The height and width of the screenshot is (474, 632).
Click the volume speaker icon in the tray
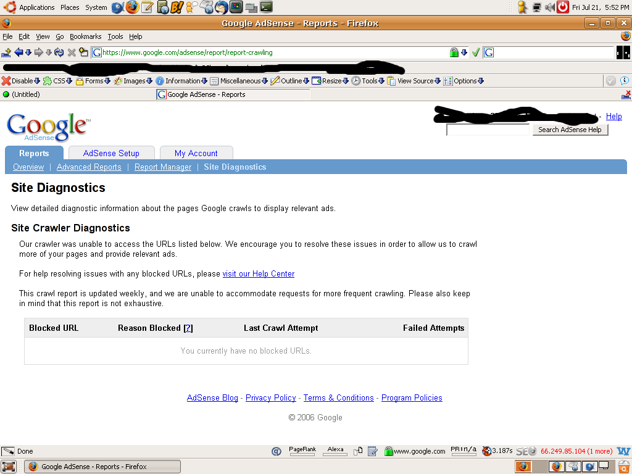coord(549,7)
